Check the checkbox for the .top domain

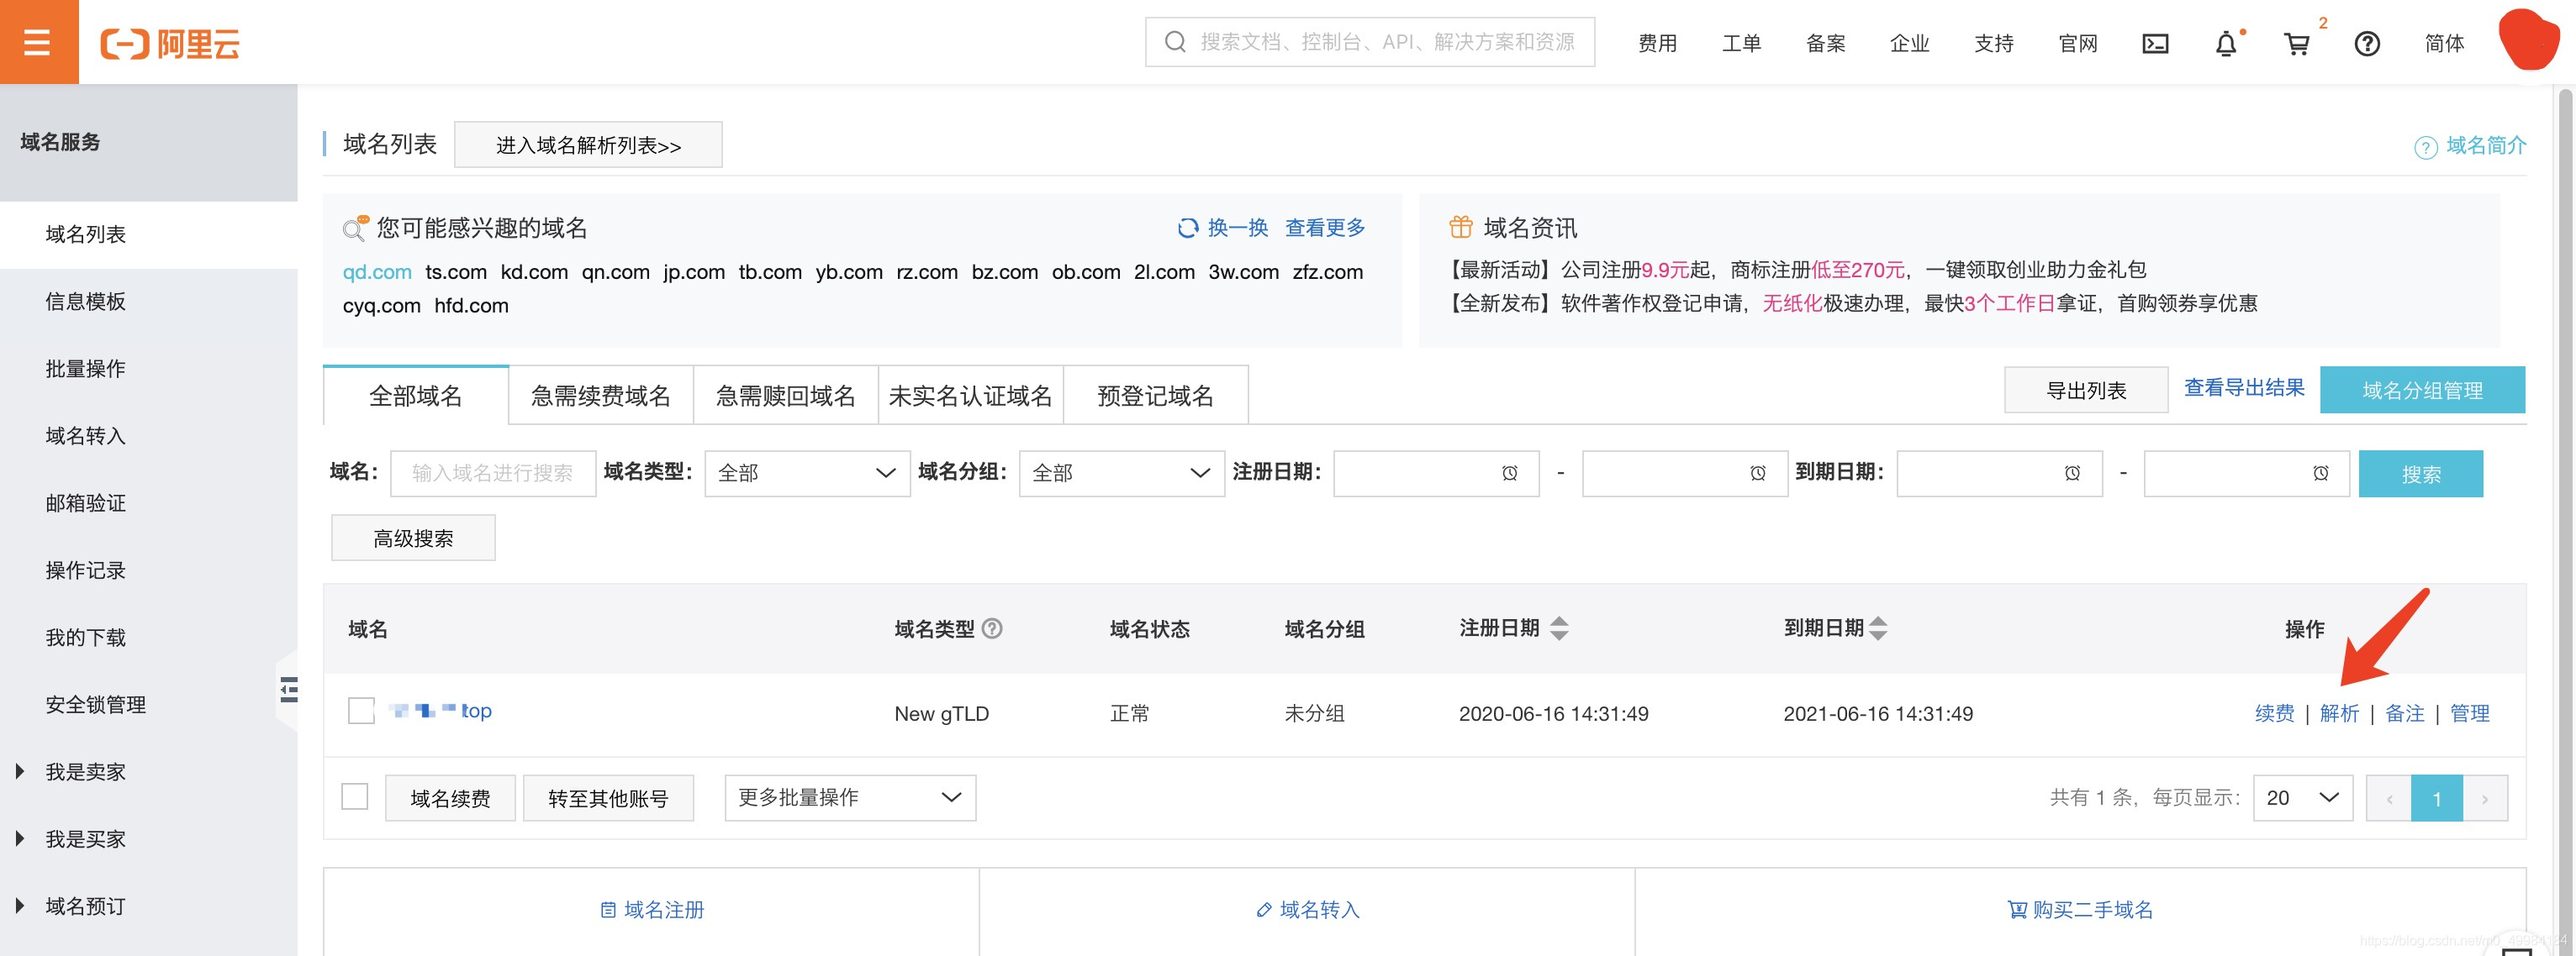coord(361,712)
